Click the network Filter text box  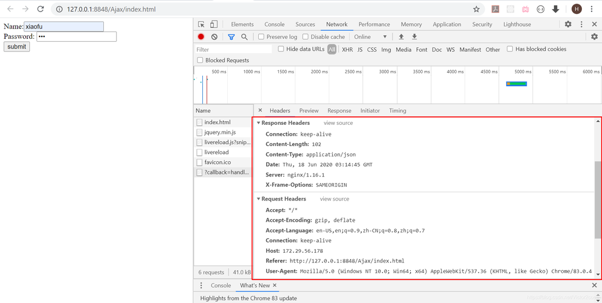(233, 50)
